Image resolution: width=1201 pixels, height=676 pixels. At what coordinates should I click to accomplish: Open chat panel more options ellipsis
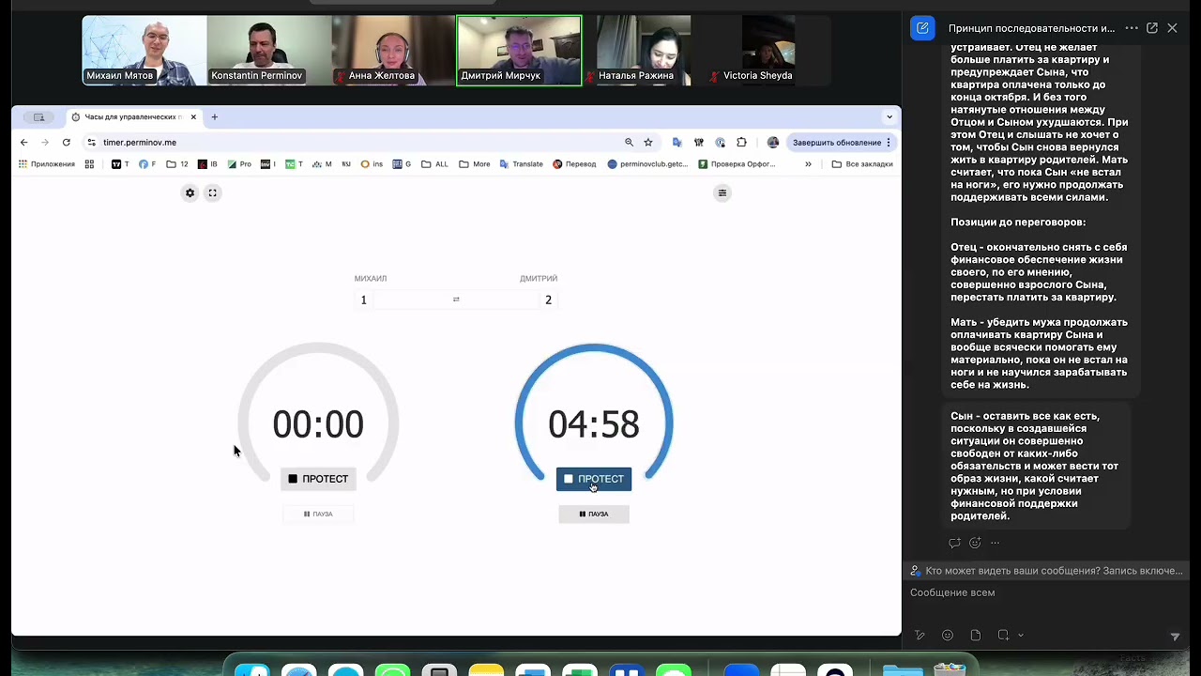(x=1132, y=28)
